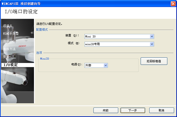Click the 向前 back button
This screenshot has height=117, width=177.
(x=106, y=110)
